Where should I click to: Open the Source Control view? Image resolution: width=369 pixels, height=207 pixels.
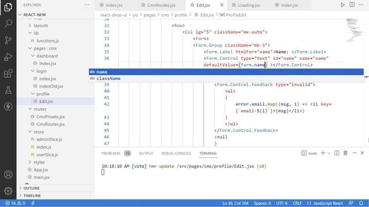pos(8,40)
